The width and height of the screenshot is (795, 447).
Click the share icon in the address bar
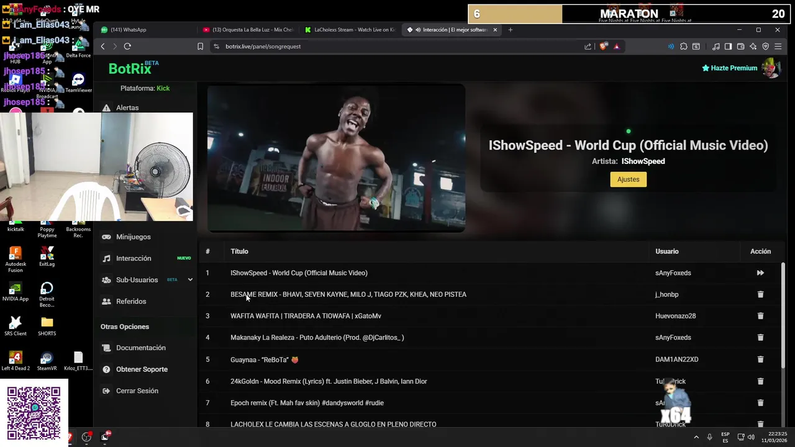coord(588,47)
